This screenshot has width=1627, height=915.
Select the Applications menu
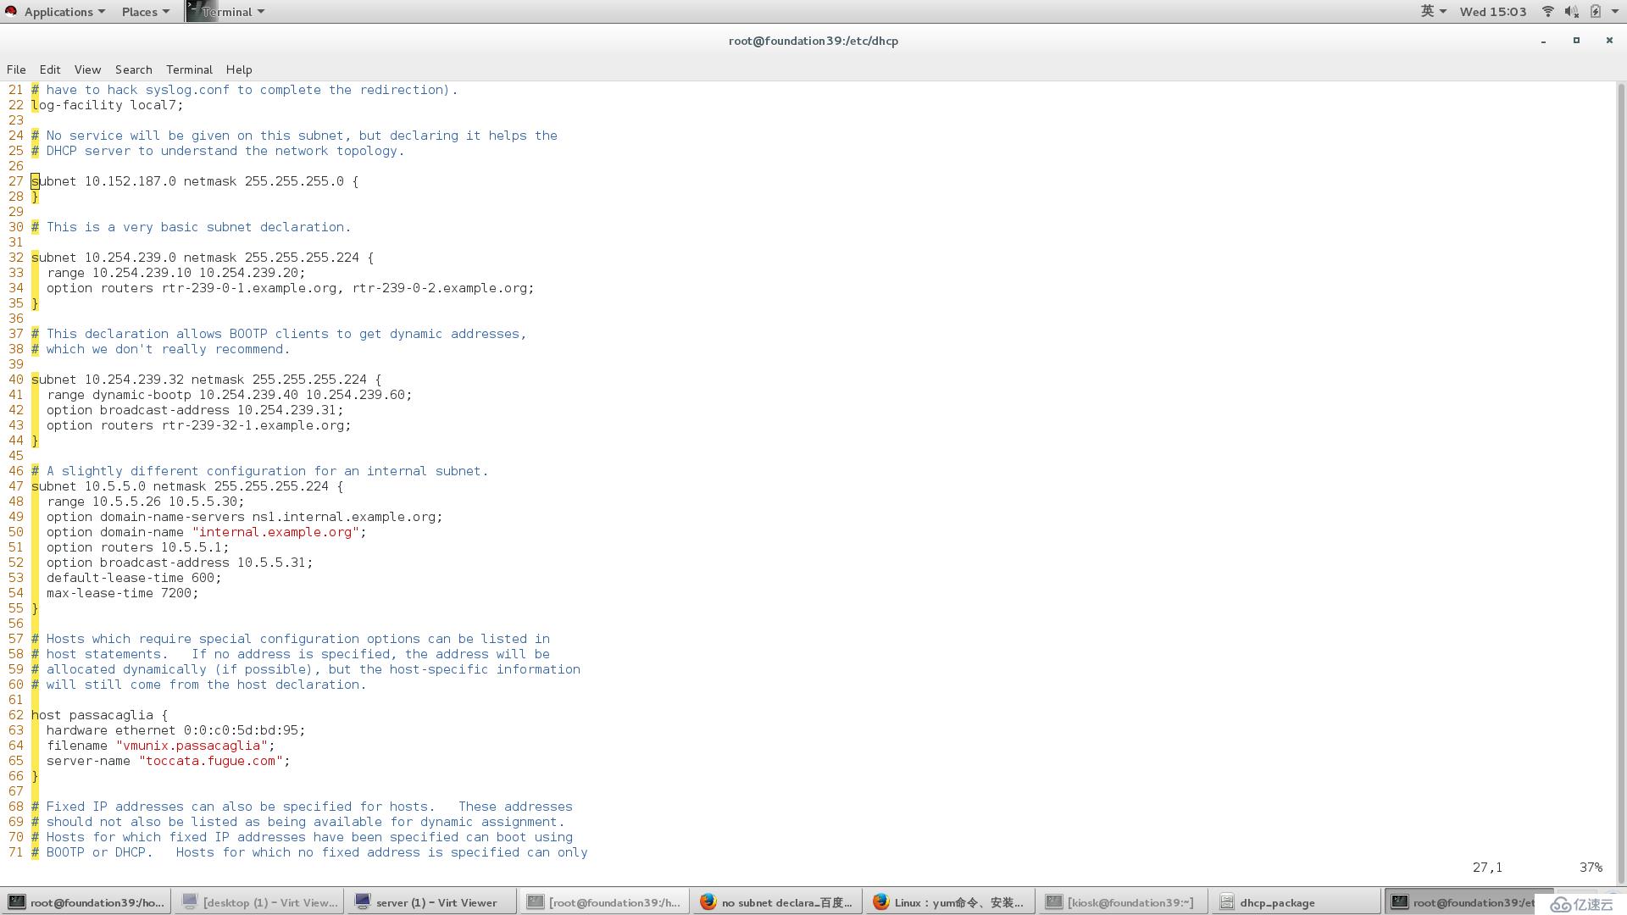pos(58,11)
